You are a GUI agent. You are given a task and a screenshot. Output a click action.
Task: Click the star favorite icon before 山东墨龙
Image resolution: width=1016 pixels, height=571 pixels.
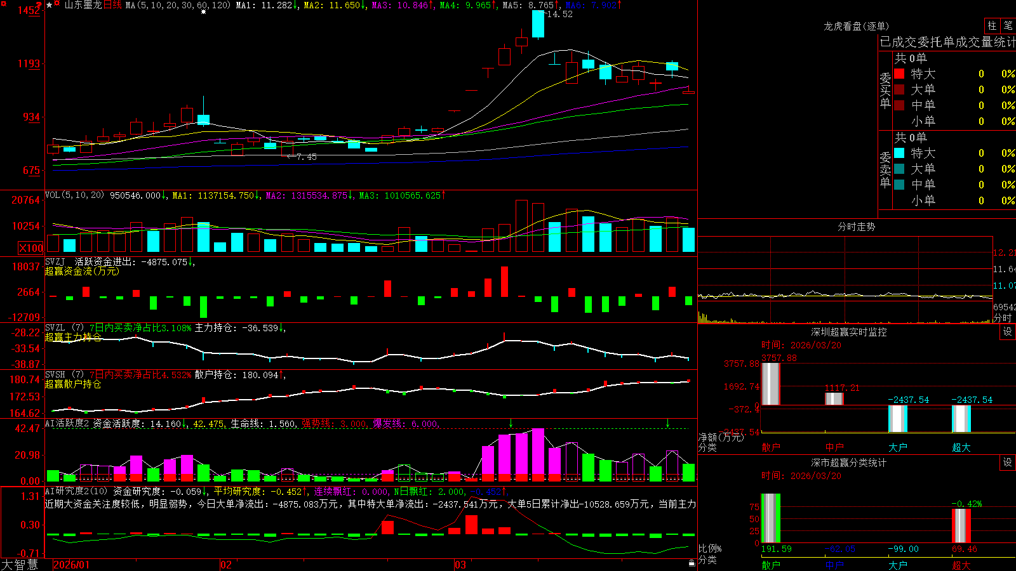point(50,4)
